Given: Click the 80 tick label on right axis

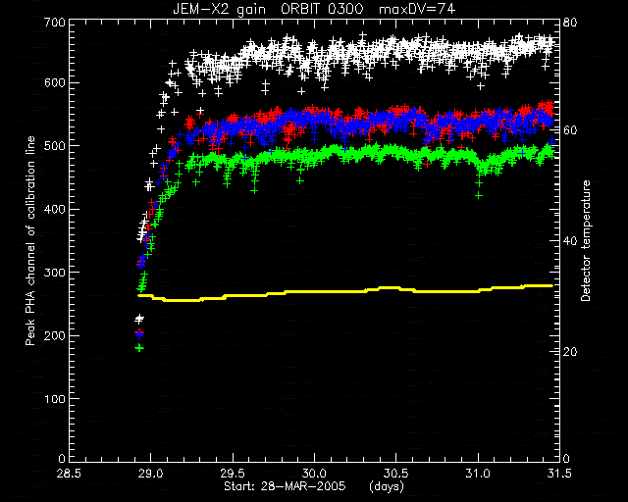Looking at the screenshot, I should point(570,23).
